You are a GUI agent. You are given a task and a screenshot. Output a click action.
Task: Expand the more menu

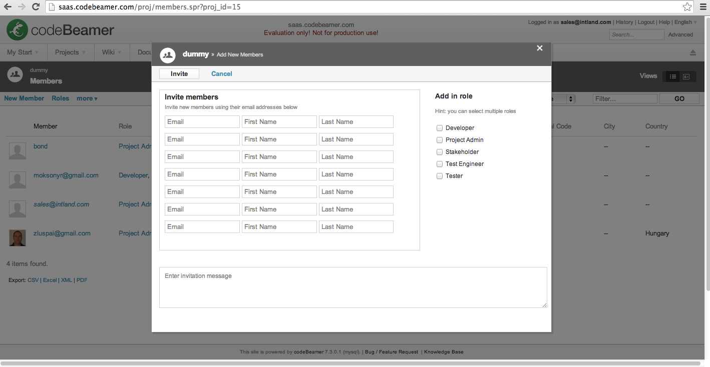(87, 98)
